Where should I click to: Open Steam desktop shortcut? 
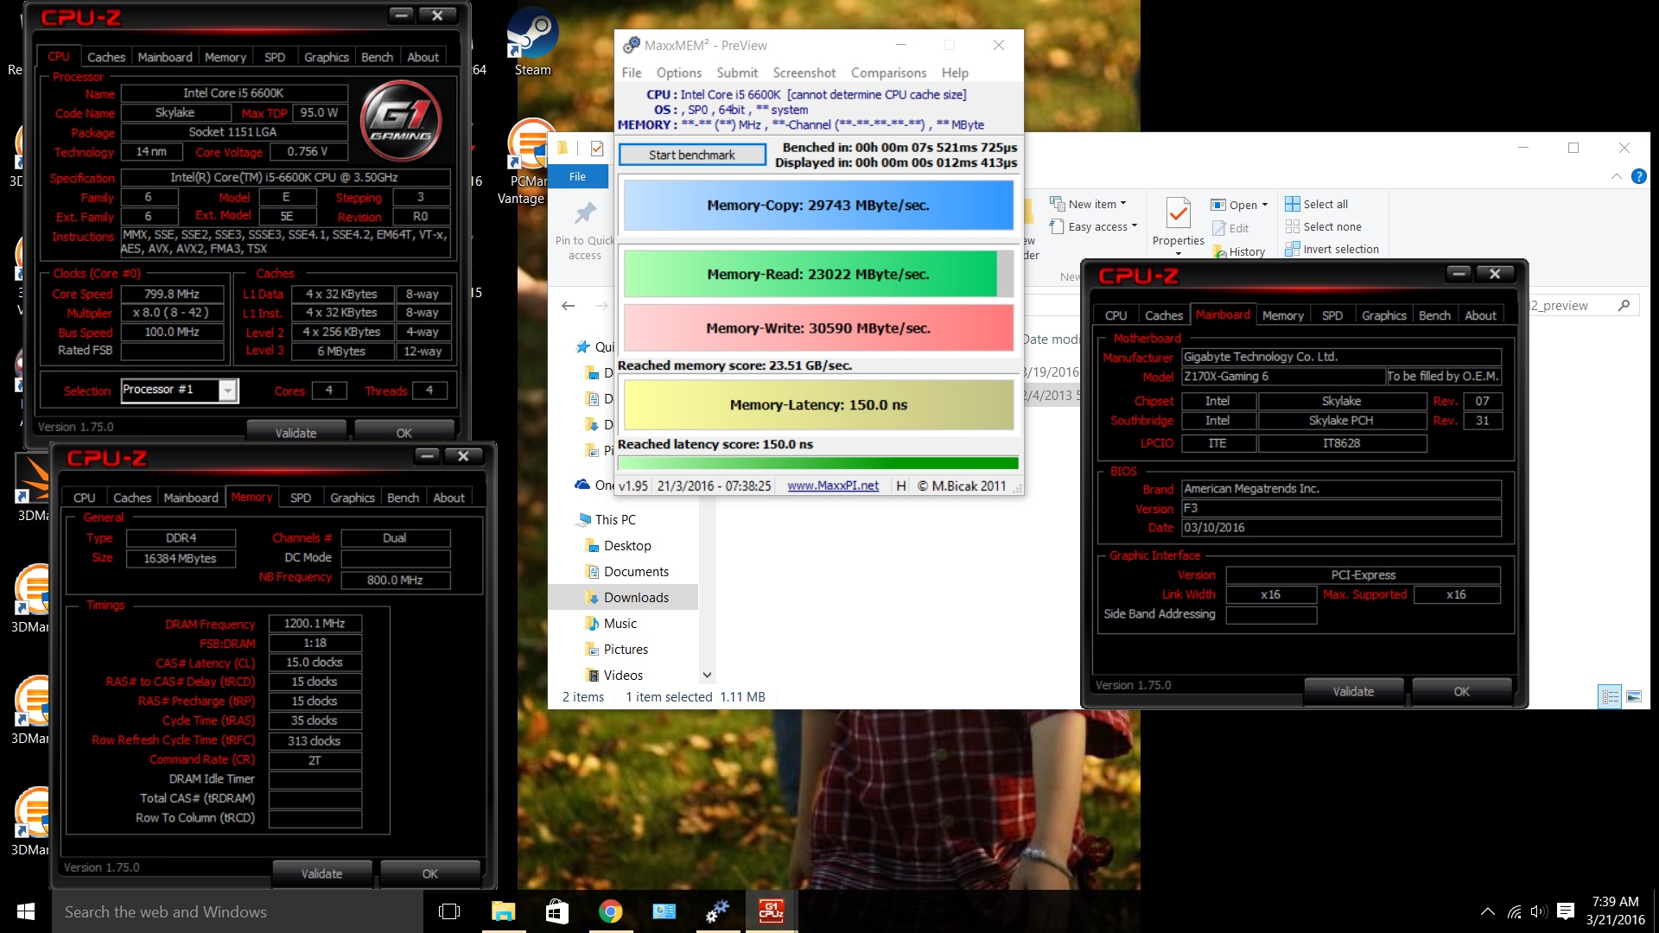(x=532, y=41)
